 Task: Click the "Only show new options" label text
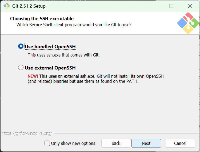point(73,143)
